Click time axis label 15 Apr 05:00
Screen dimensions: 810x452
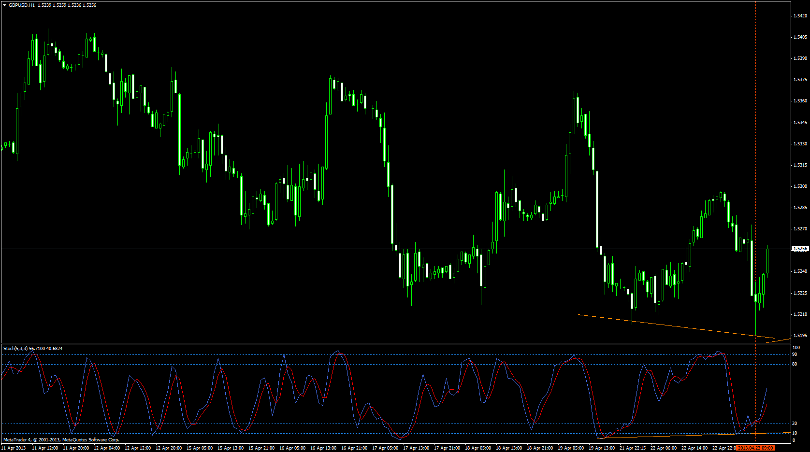pos(200,448)
